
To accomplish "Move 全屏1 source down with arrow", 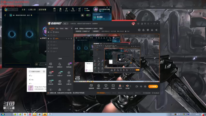I will coord(69,38).
